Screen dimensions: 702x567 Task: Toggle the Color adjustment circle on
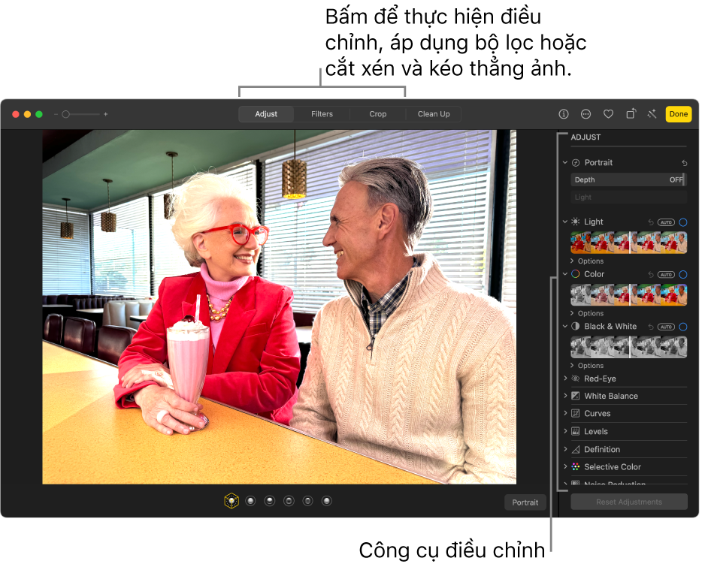coord(682,274)
